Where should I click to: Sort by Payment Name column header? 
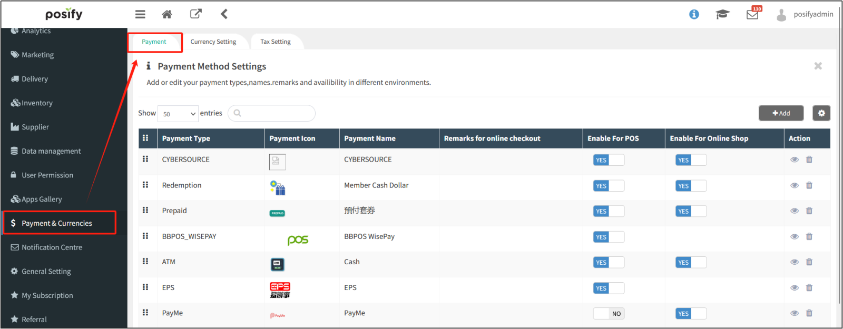(x=389, y=138)
